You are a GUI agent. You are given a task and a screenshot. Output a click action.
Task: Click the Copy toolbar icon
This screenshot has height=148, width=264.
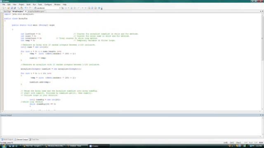pyautogui.click(x=19, y=8)
